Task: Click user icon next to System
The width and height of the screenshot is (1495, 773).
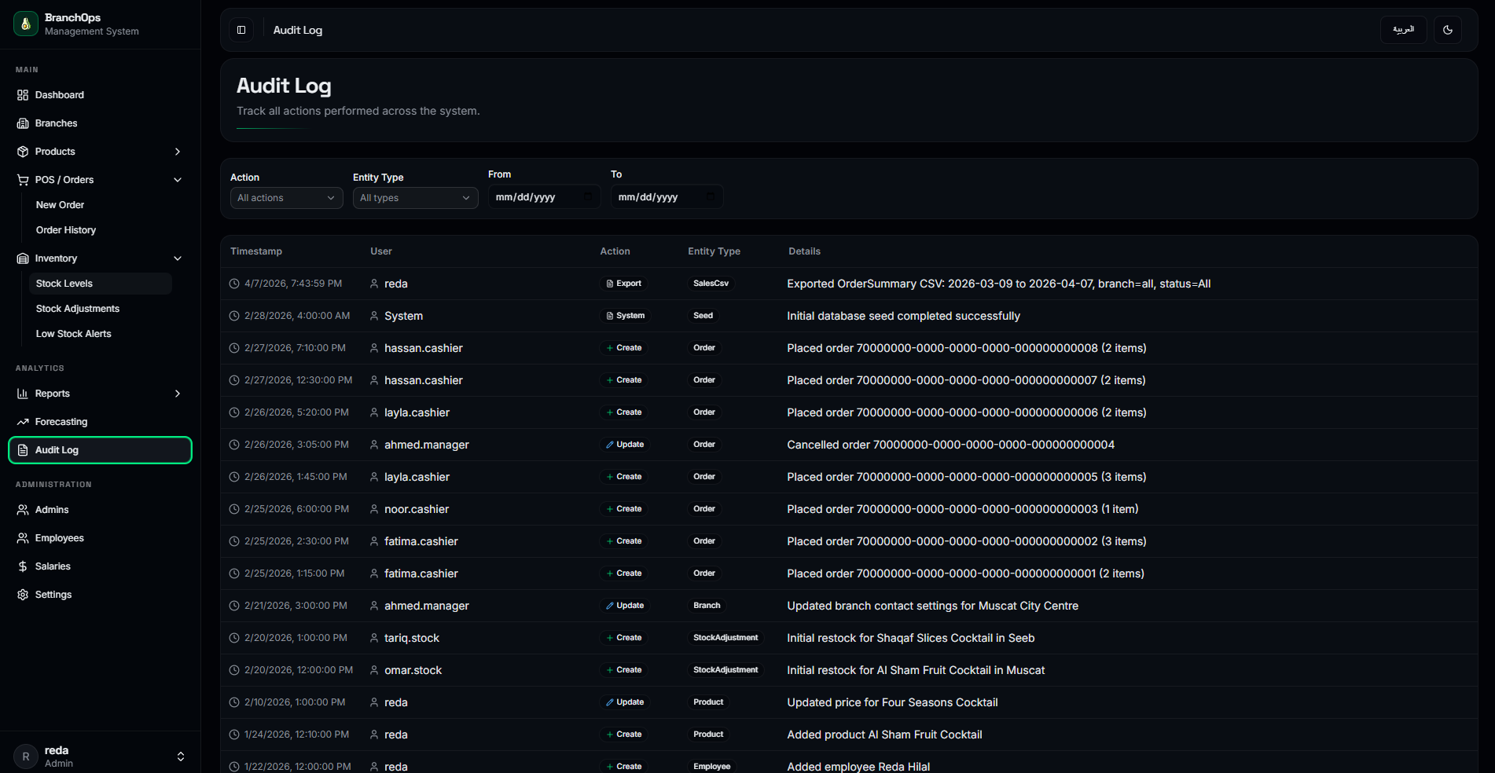Action: coord(374,316)
